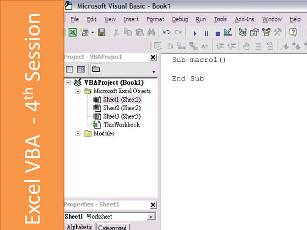Open the object dropdown in Properties panel
This screenshot has width=307, height=230.
point(152,217)
